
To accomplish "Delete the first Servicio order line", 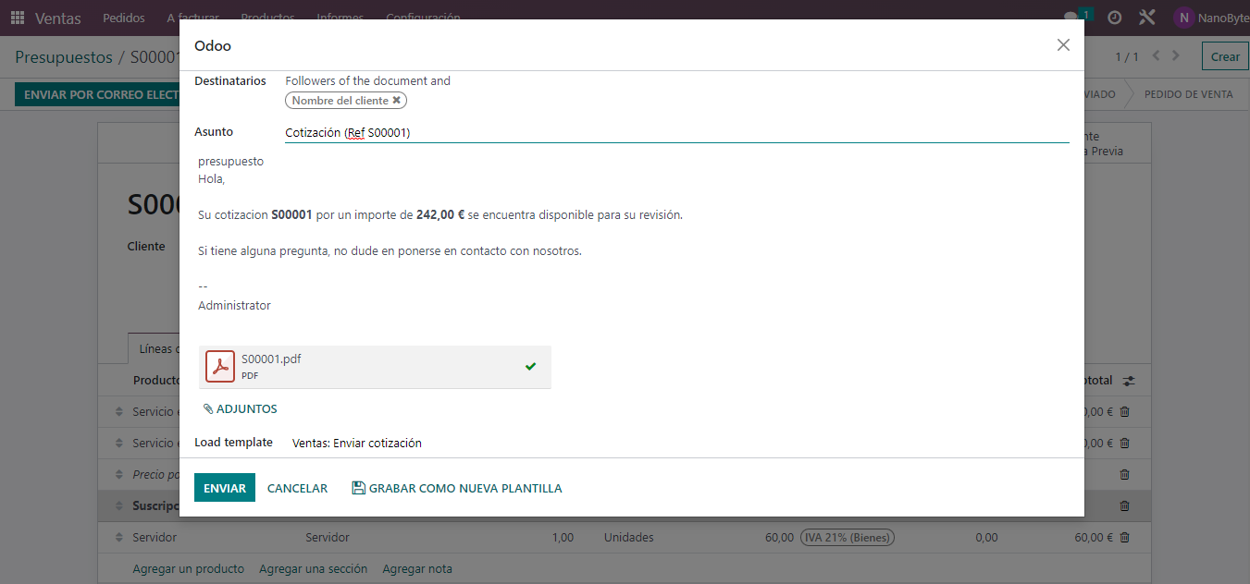I will pos(1124,412).
